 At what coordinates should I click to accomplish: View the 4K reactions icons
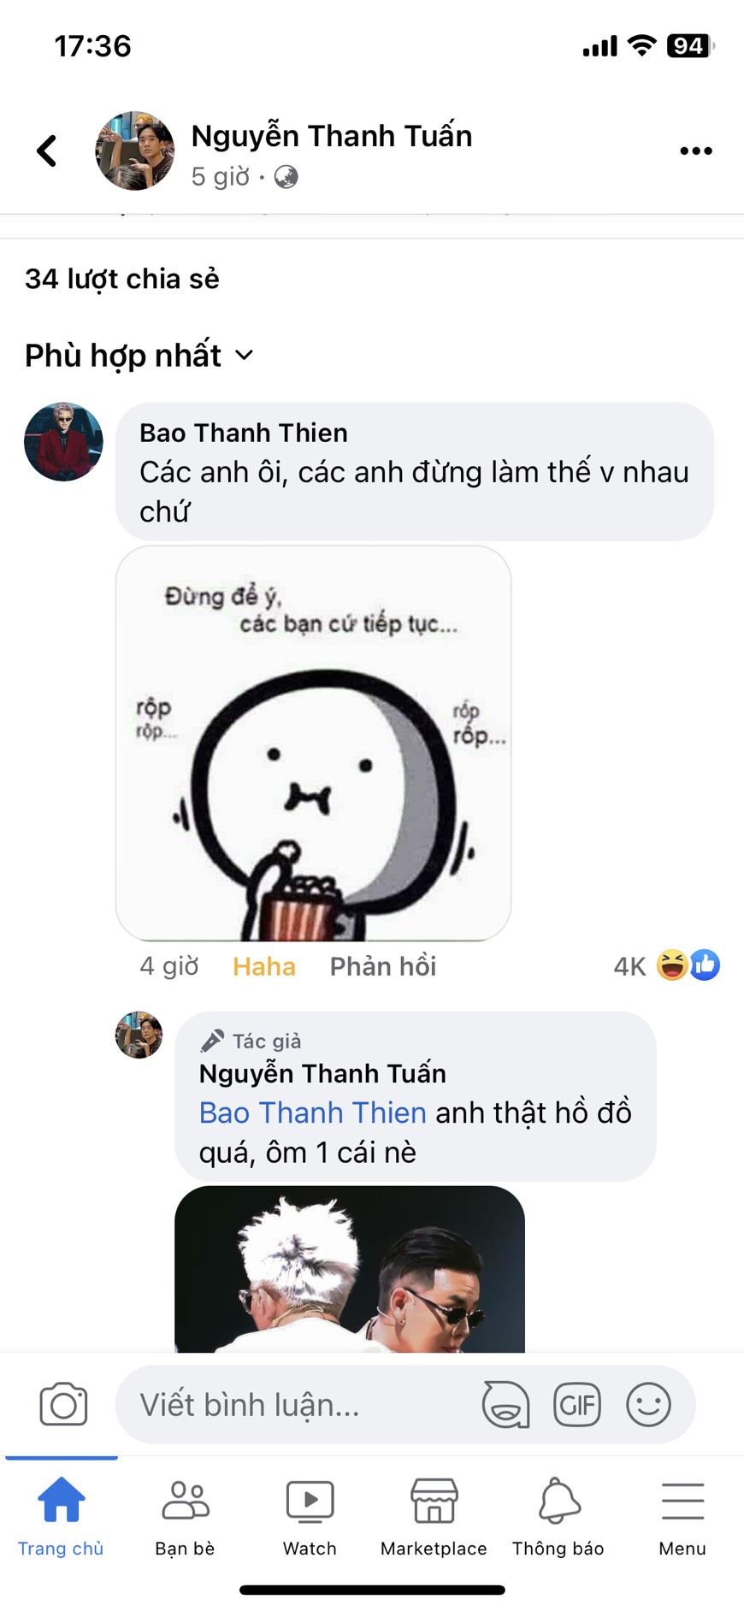coord(688,965)
